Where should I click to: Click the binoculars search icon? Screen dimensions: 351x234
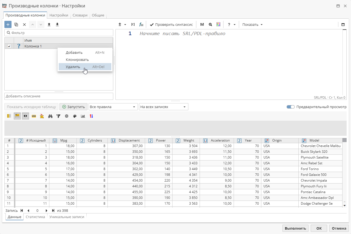pos(50,116)
